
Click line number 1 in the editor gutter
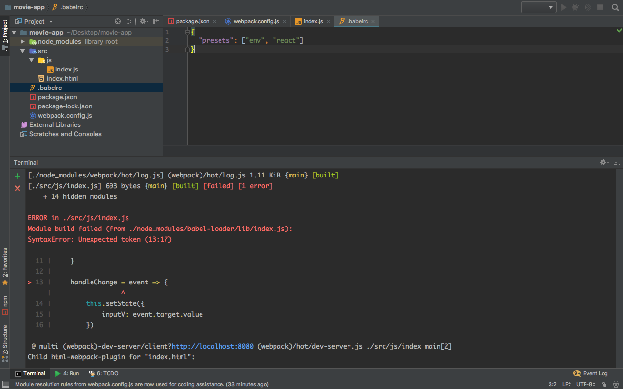[x=167, y=32]
